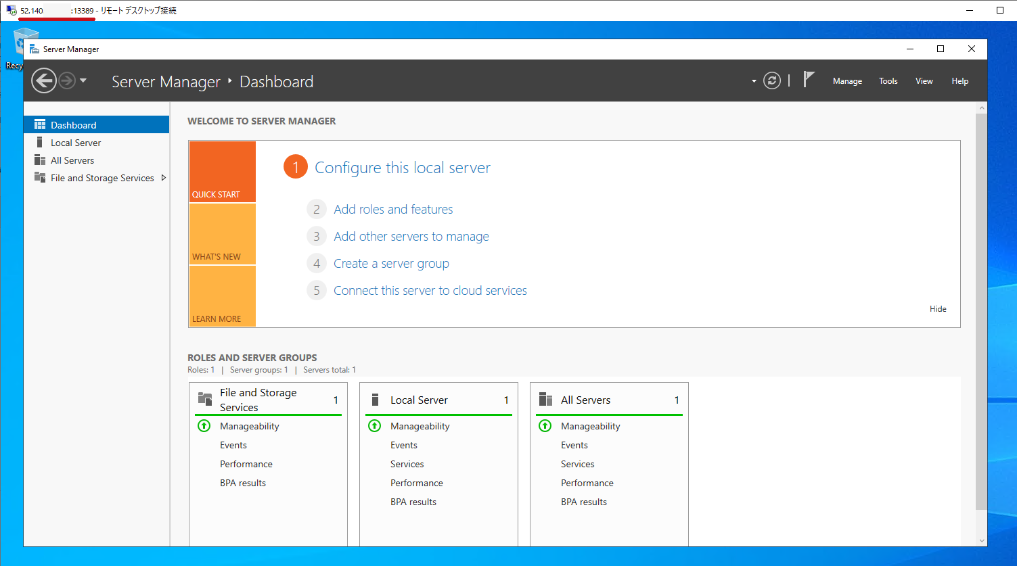This screenshot has width=1017, height=566.
Task: Open the Help menu
Action: tap(960, 81)
